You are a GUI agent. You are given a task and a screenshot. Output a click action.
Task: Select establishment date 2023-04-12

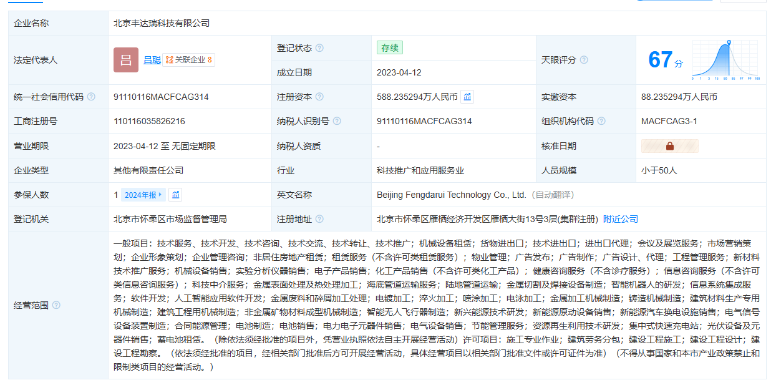(x=399, y=72)
